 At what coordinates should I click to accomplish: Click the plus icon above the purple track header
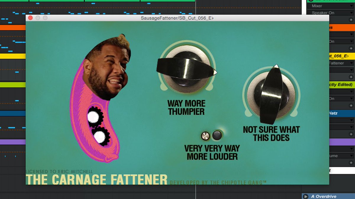[x=351, y=134]
